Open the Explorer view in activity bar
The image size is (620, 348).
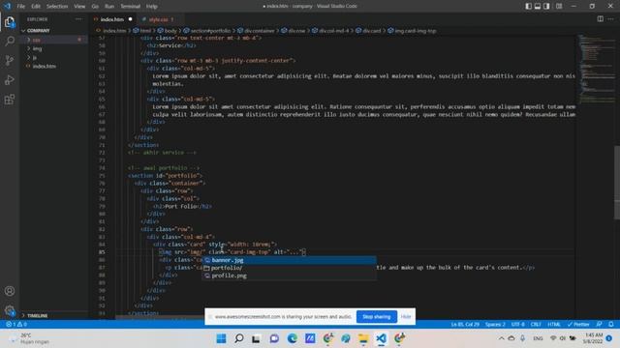10,22
